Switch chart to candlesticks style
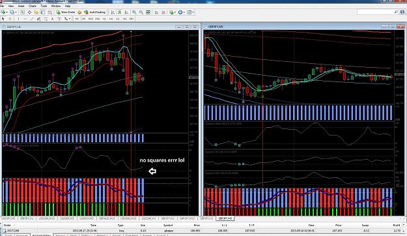407x236 pixels. pyautogui.click(x=119, y=12)
